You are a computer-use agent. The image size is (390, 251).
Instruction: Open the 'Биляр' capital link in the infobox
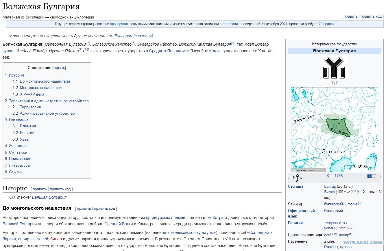coord(330,192)
